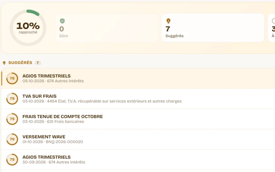This screenshot has width=275, height=172.
Task: Click the 75 score ring of top AGIOS TRIMESTRIELS
Action: [x=12, y=78]
